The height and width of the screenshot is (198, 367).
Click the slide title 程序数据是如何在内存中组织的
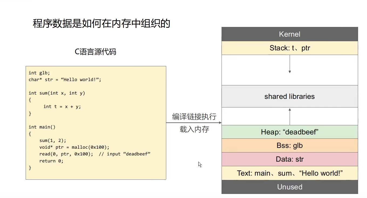coord(101,24)
